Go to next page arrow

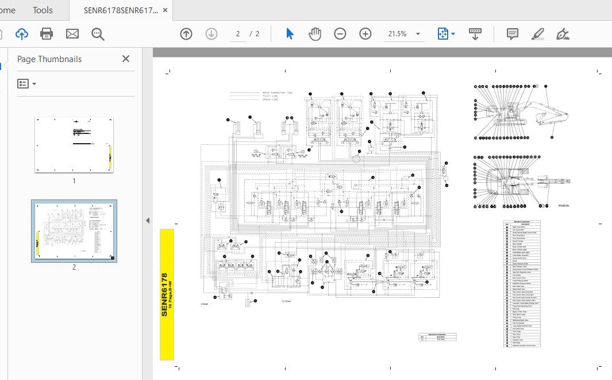pyautogui.click(x=211, y=34)
